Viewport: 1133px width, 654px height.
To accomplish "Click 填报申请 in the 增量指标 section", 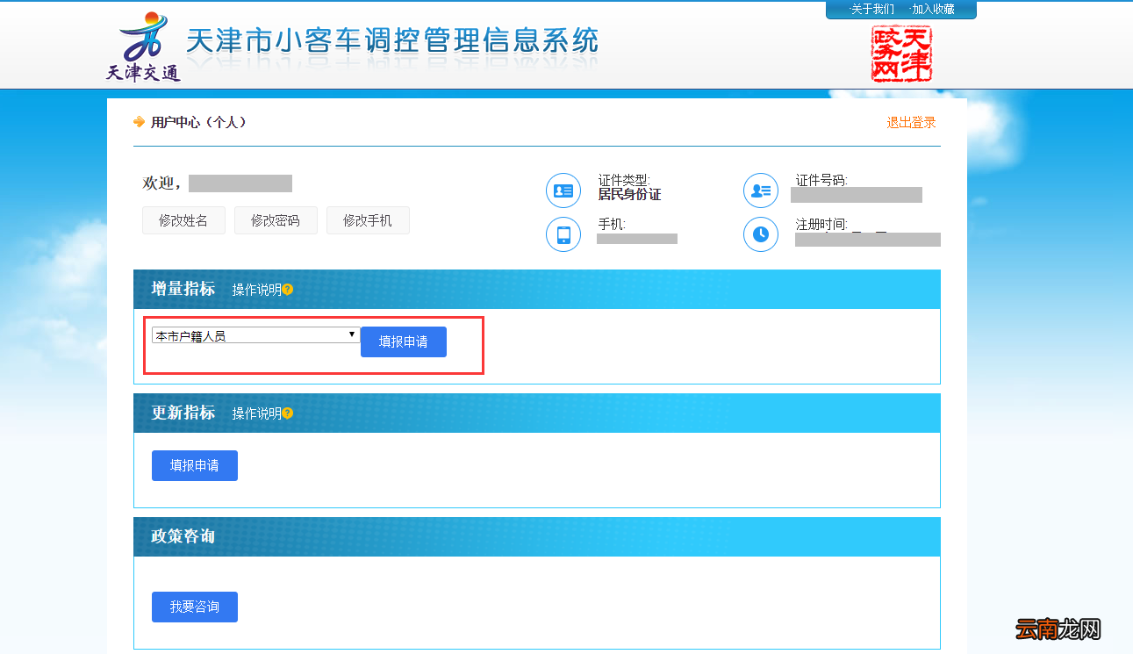I will (x=403, y=341).
